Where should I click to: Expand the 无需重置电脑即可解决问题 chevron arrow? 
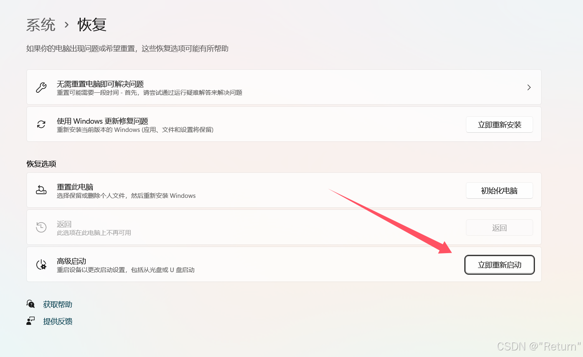[x=529, y=87]
